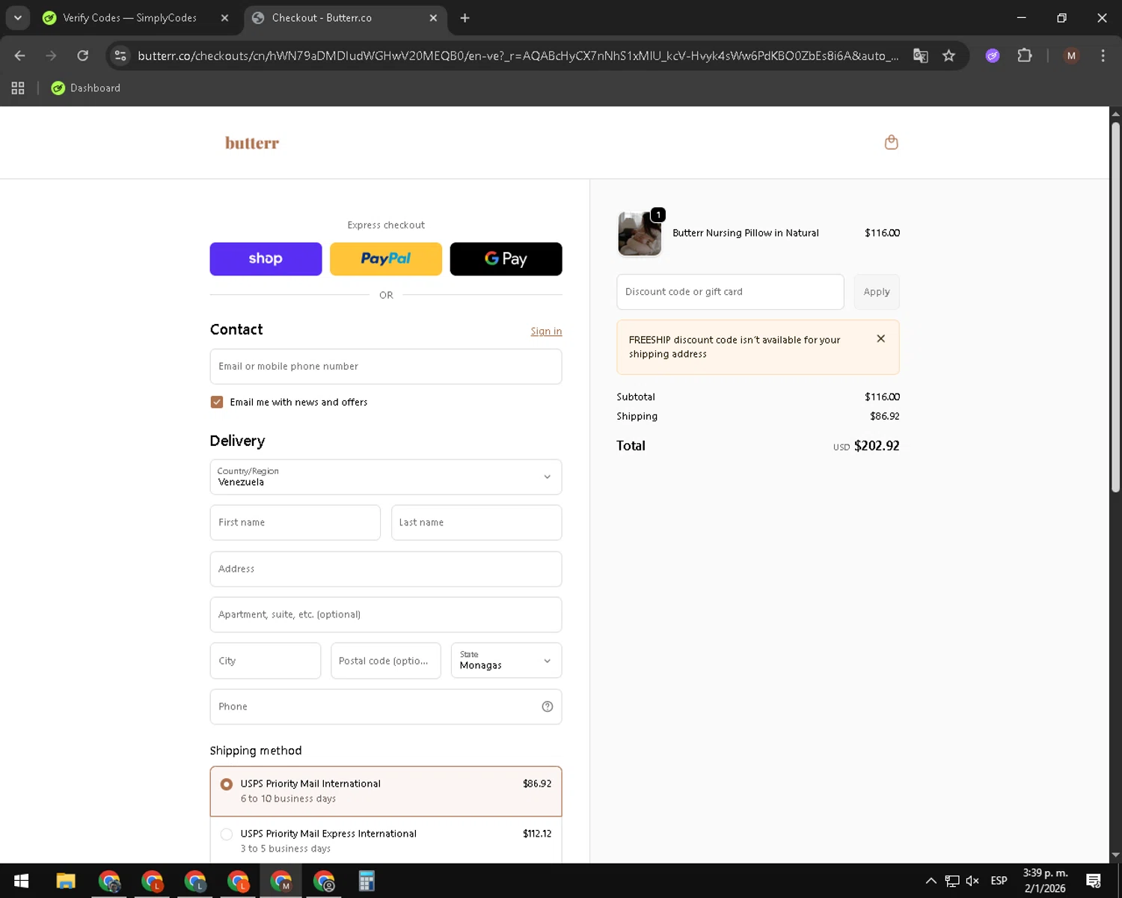Click the First name field

(295, 522)
